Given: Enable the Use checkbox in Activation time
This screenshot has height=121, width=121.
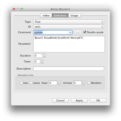Looking at the screenshot, I should click(21, 83).
